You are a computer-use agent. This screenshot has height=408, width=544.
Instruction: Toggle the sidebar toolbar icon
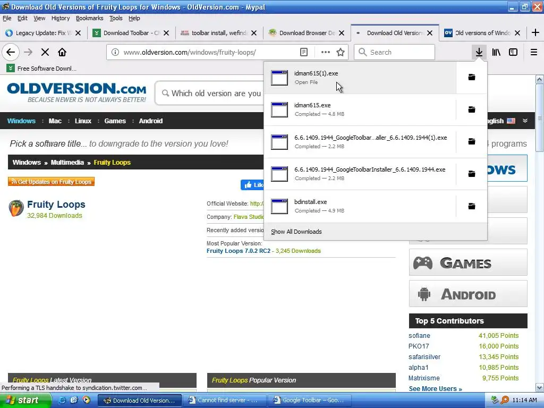point(513,53)
